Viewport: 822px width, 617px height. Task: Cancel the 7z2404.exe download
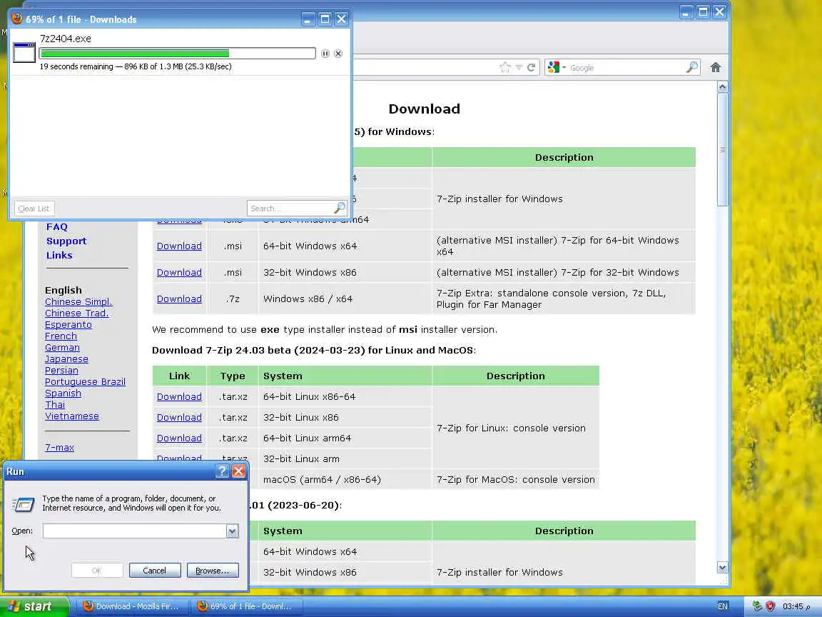pos(338,54)
